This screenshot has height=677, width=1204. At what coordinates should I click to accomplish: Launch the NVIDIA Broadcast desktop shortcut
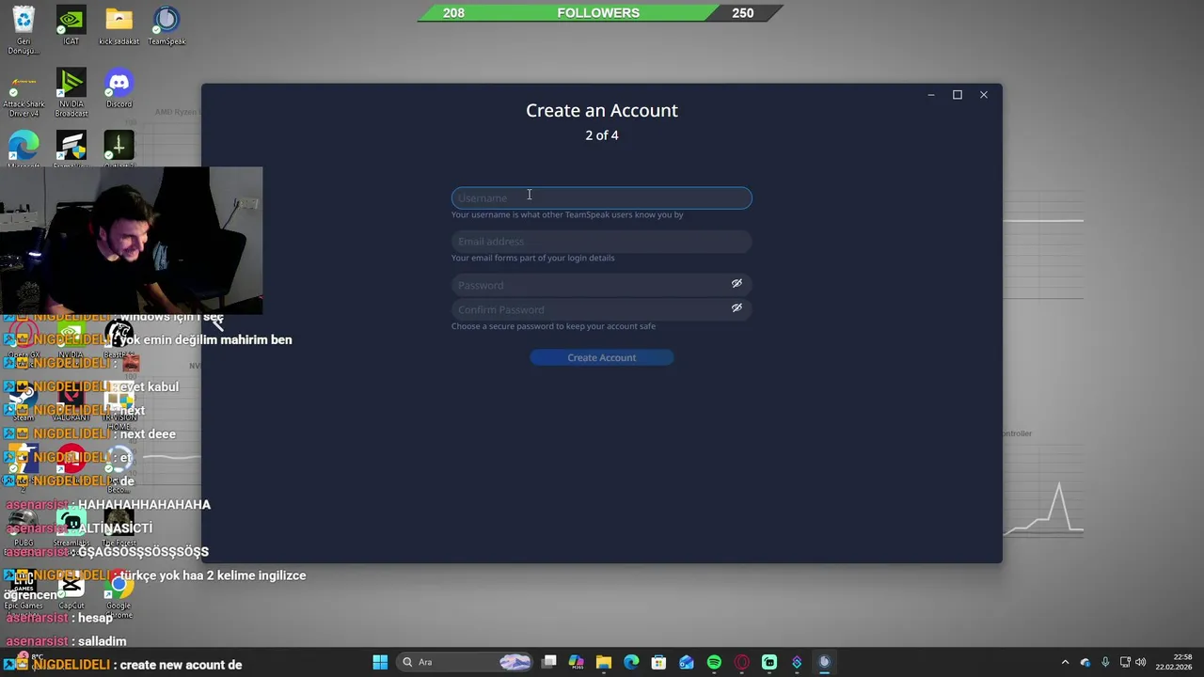point(71,93)
